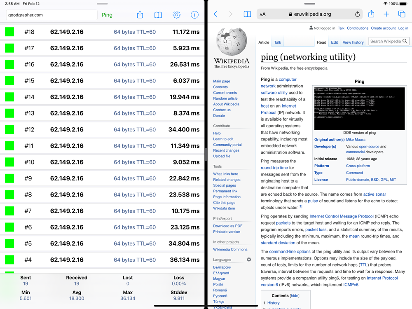
Task: Open a new Safari tab
Action: (x=386, y=14)
